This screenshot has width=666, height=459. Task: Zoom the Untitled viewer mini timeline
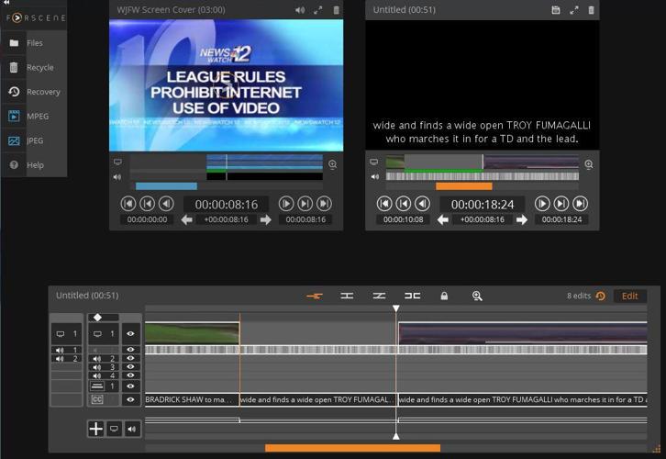589,164
